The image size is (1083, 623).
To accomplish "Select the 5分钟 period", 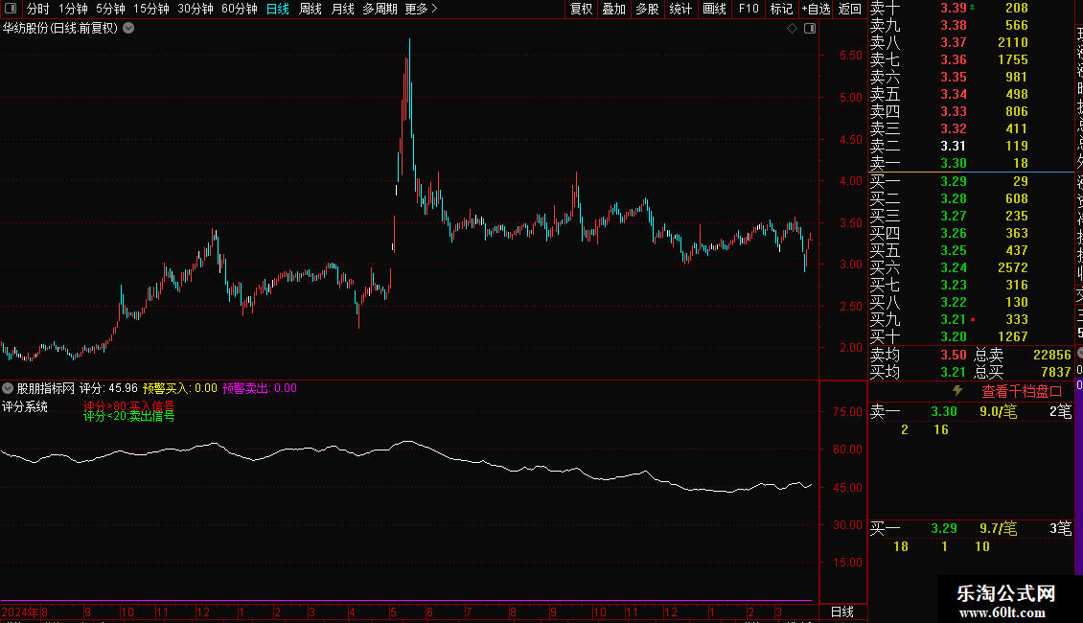I will click(110, 9).
